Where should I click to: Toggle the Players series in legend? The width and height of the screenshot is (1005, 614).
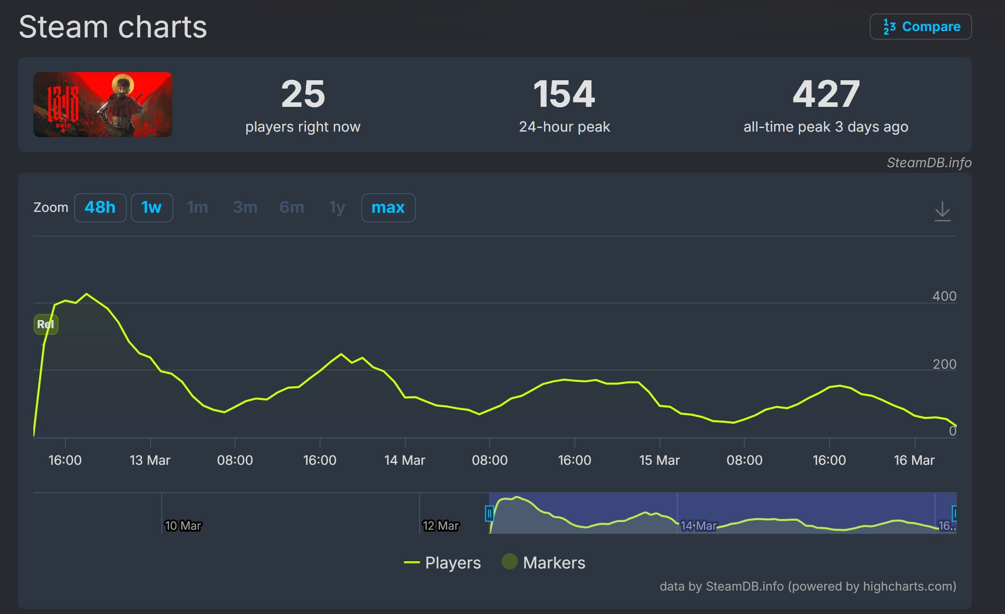tap(452, 563)
